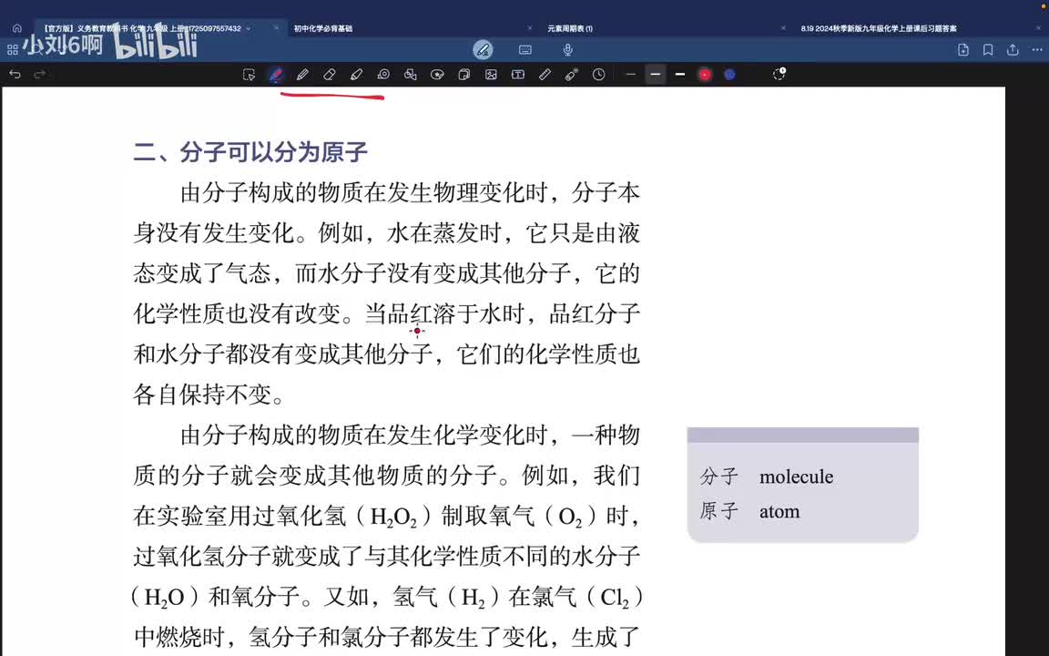The height and width of the screenshot is (656, 1049).
Task: Close the 8.19 2024秋季新版 answers tab
Action: [1038, 28]
